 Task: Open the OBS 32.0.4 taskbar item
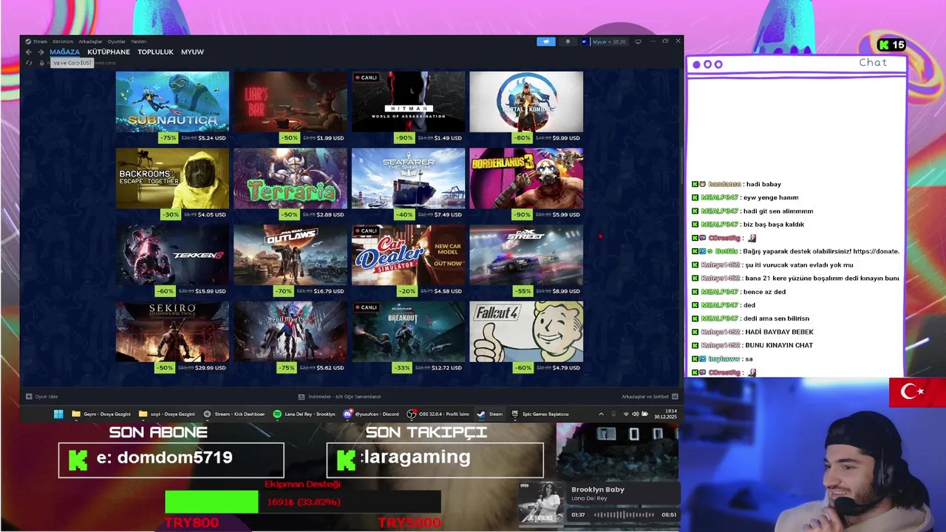pyautogui.click(x=439, y=414)
